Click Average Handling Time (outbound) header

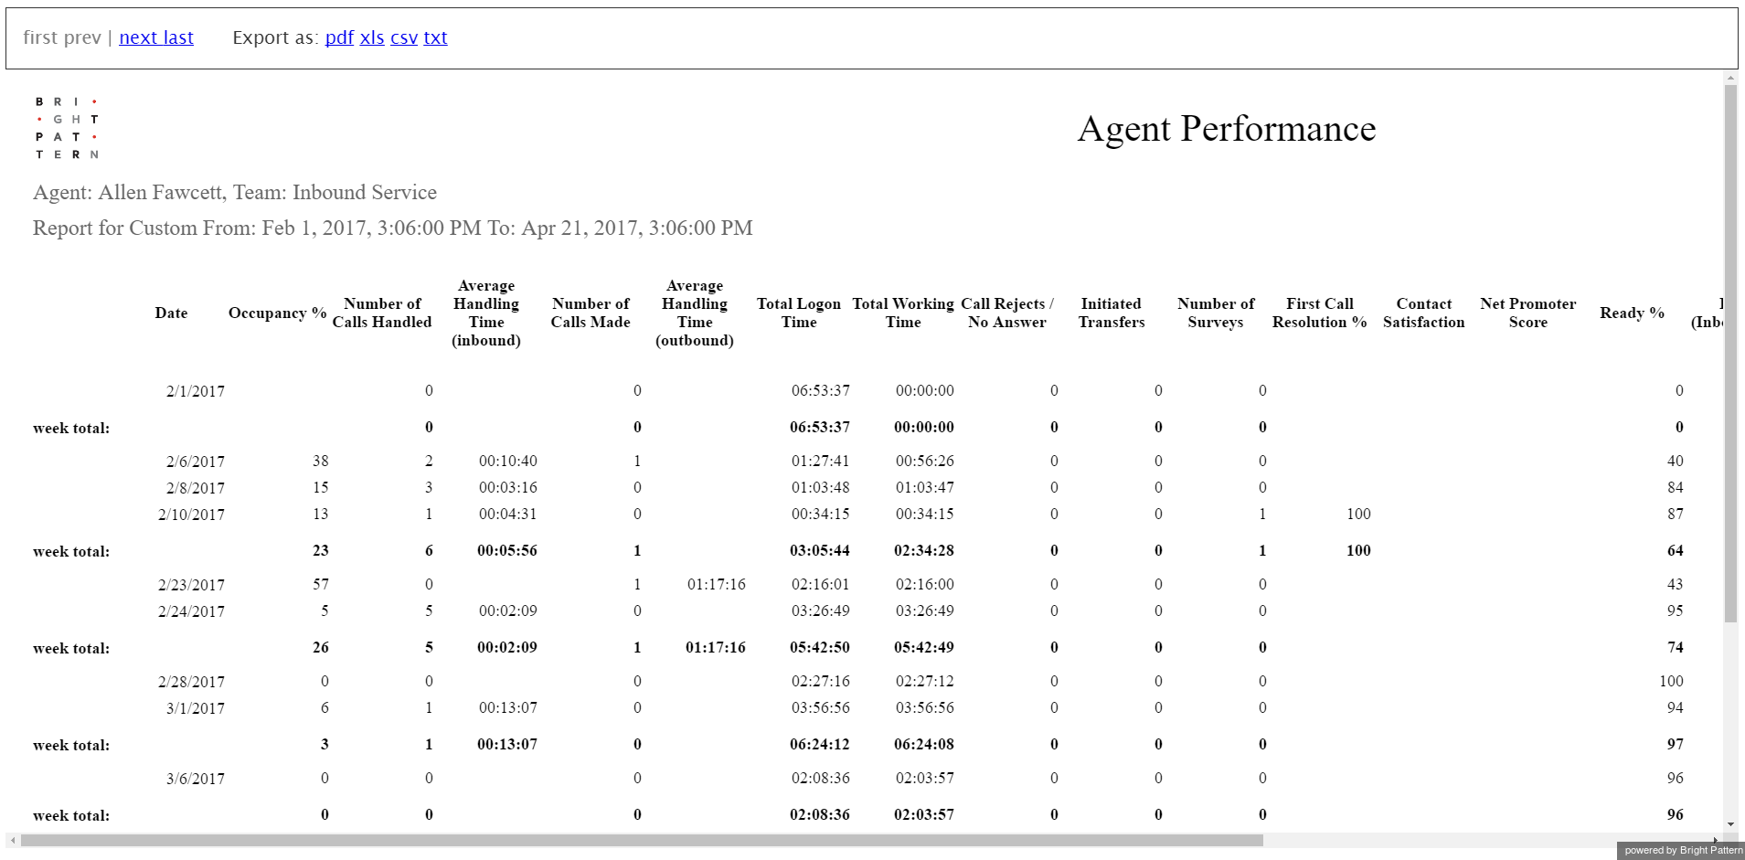pos(695,313)
